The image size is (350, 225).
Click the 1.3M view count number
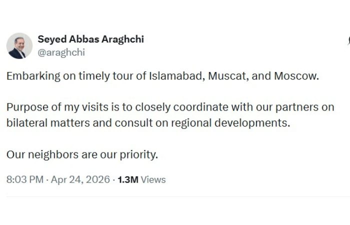(x=128, y=179)
